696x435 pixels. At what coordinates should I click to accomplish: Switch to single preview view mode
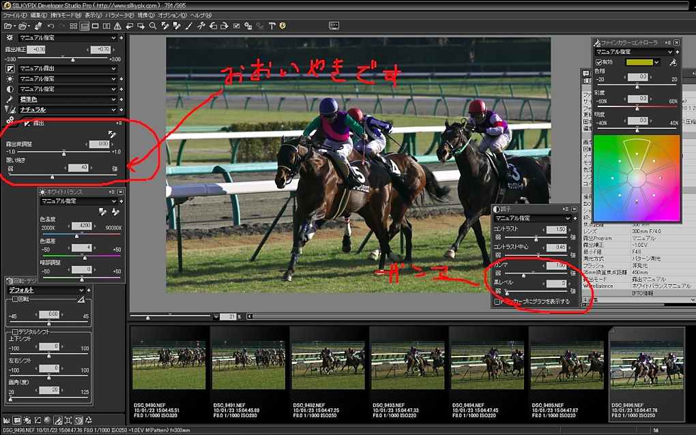[95, 26]
